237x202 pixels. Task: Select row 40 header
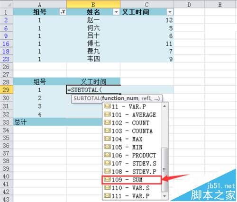[x=6, y=176]
